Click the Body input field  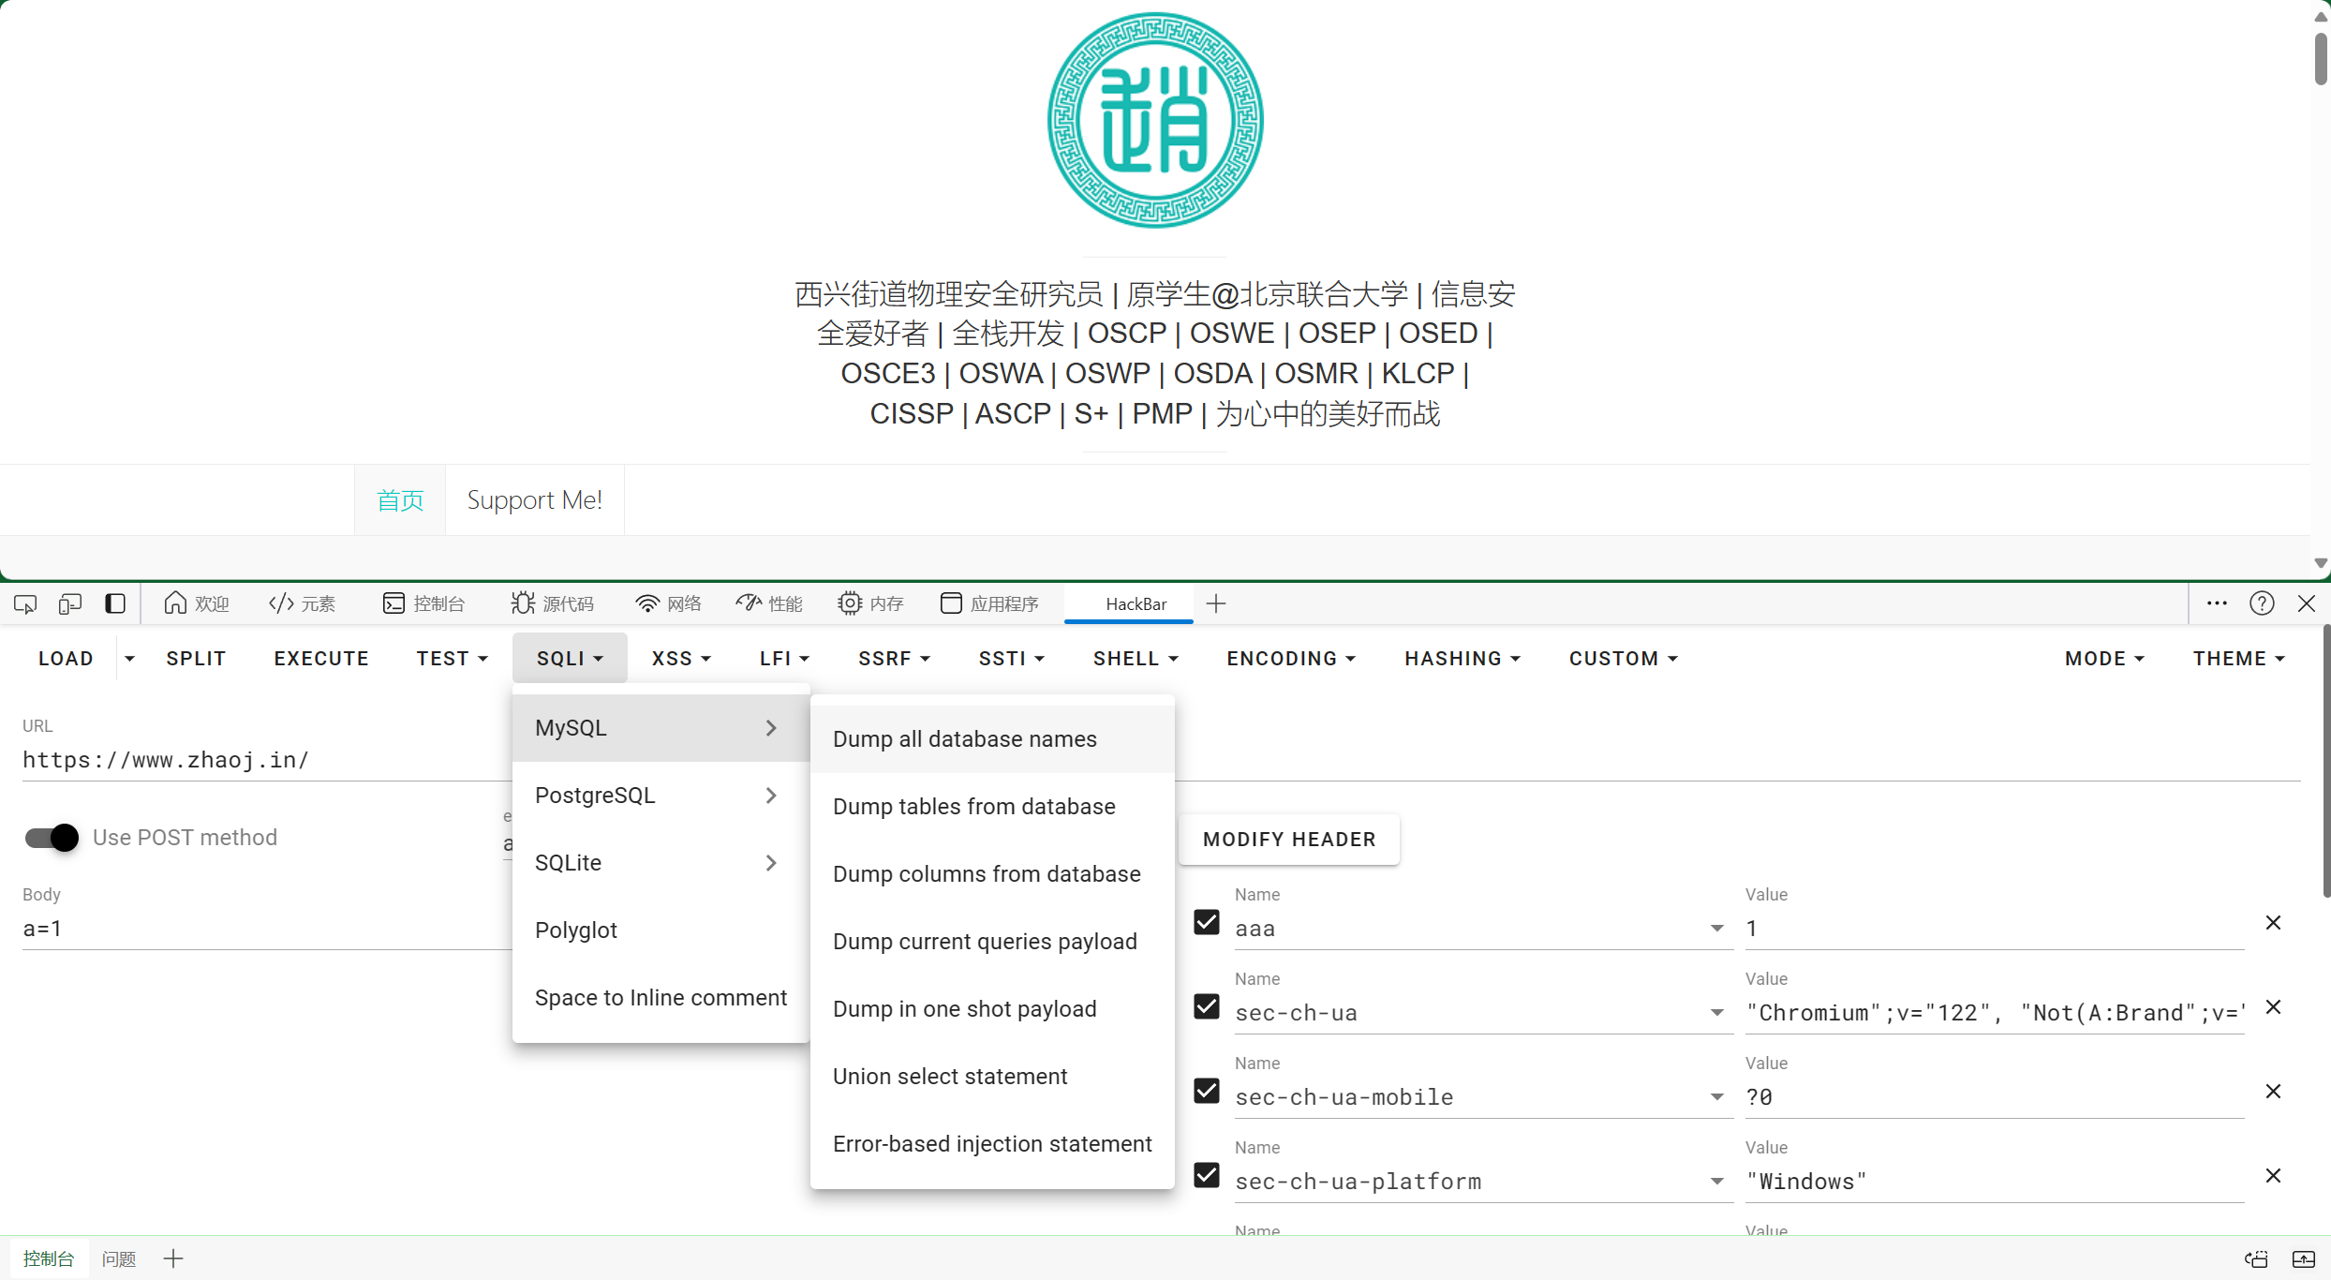[262, 929]
